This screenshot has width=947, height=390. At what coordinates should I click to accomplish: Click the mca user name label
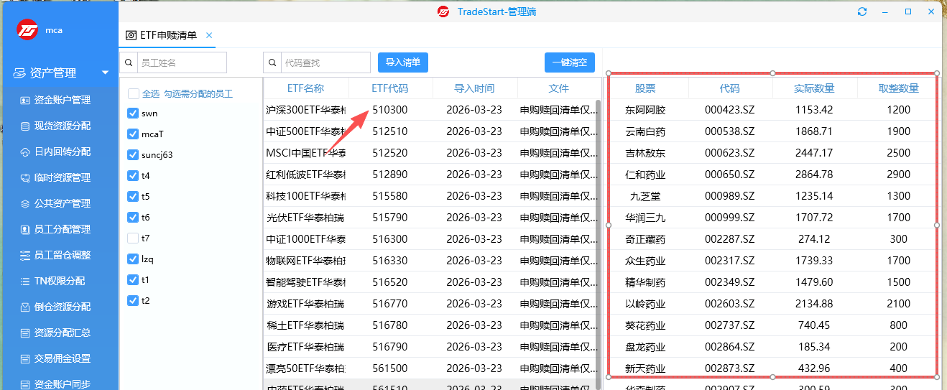coord(54,30)
